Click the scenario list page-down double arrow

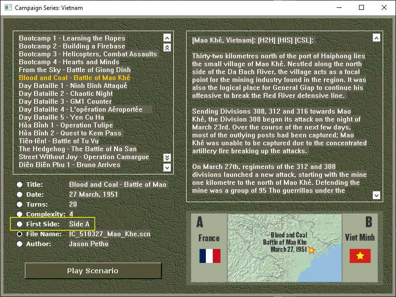tap(167, 158)
